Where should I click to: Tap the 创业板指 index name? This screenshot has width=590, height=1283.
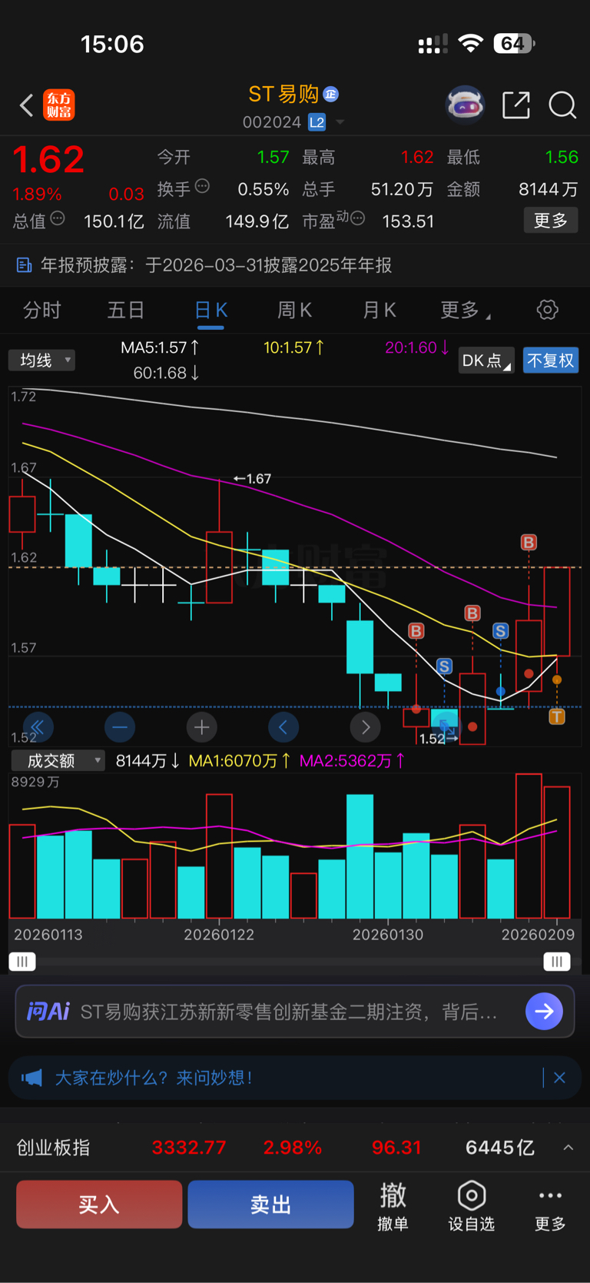click(54, 1148)
